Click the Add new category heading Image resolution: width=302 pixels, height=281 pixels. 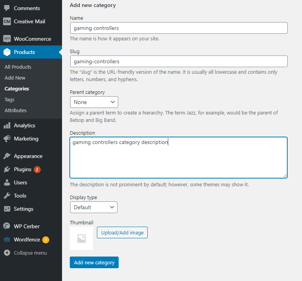pos(93,5)
